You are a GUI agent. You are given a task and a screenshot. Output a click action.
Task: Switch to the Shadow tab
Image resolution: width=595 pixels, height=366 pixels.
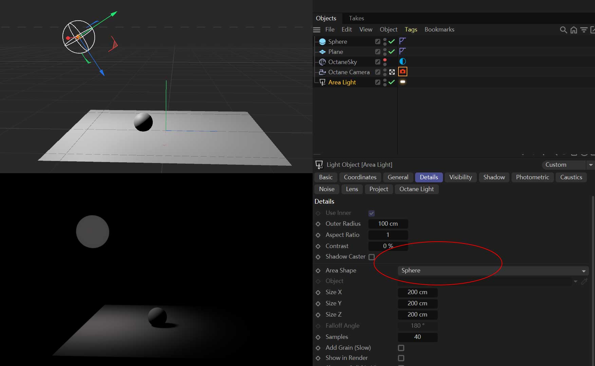pos(494,177)
